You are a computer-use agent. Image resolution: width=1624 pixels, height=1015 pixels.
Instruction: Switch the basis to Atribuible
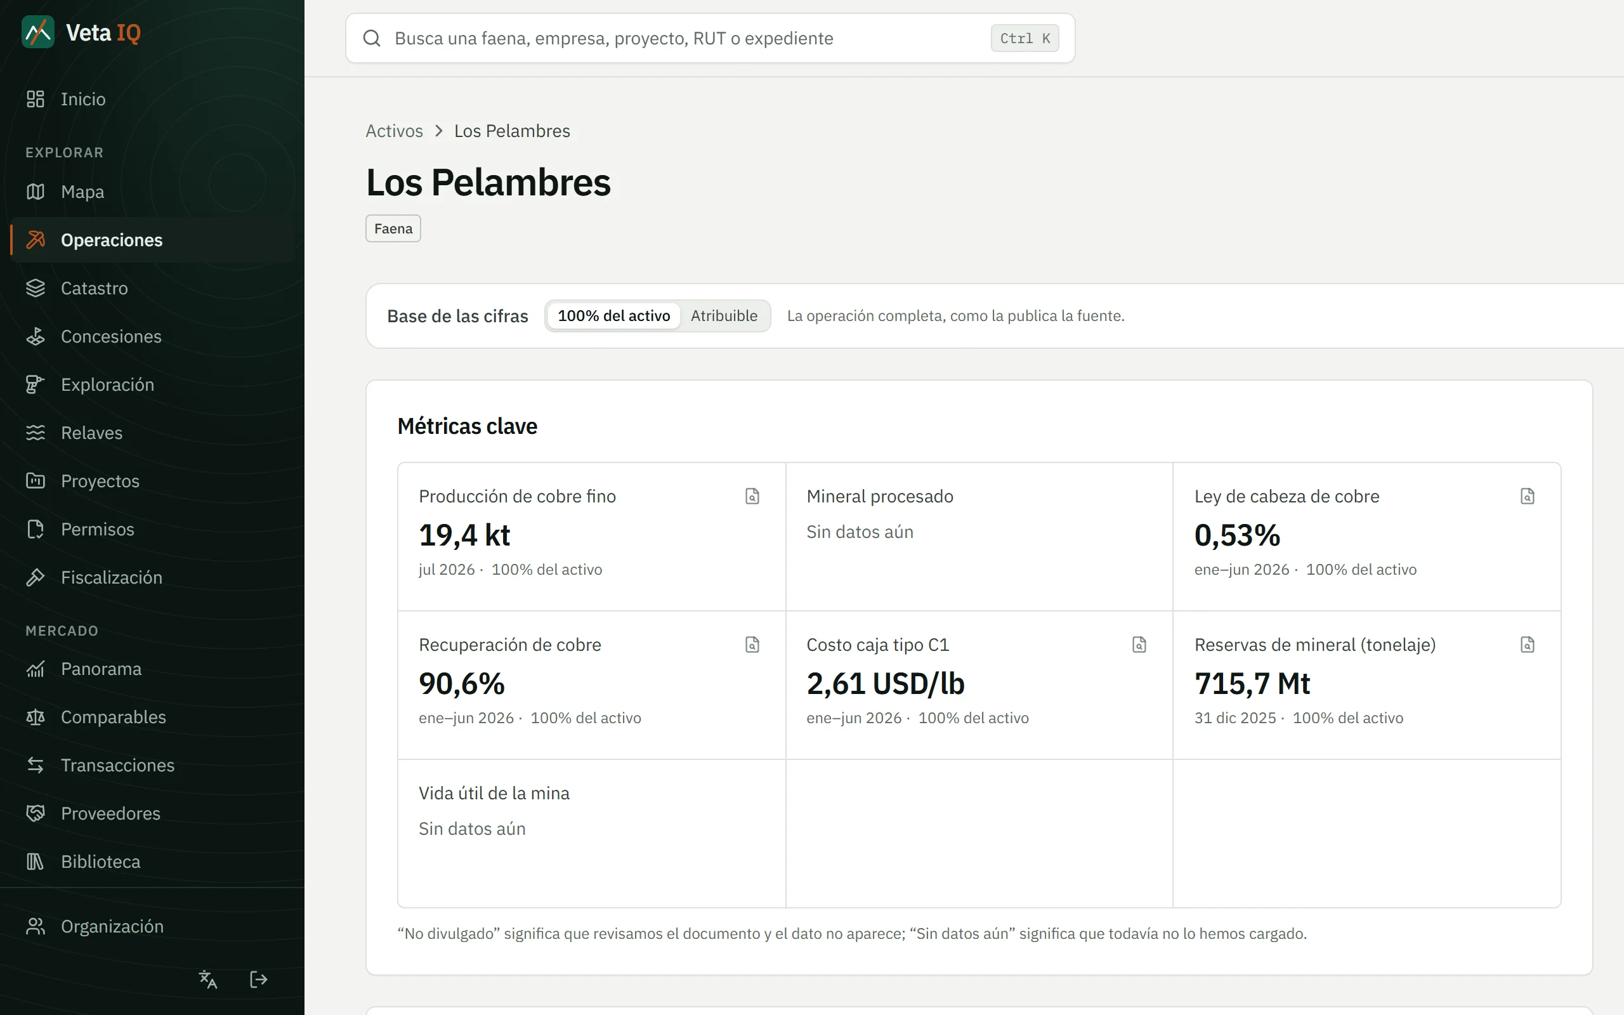click(x=724, y=315)
